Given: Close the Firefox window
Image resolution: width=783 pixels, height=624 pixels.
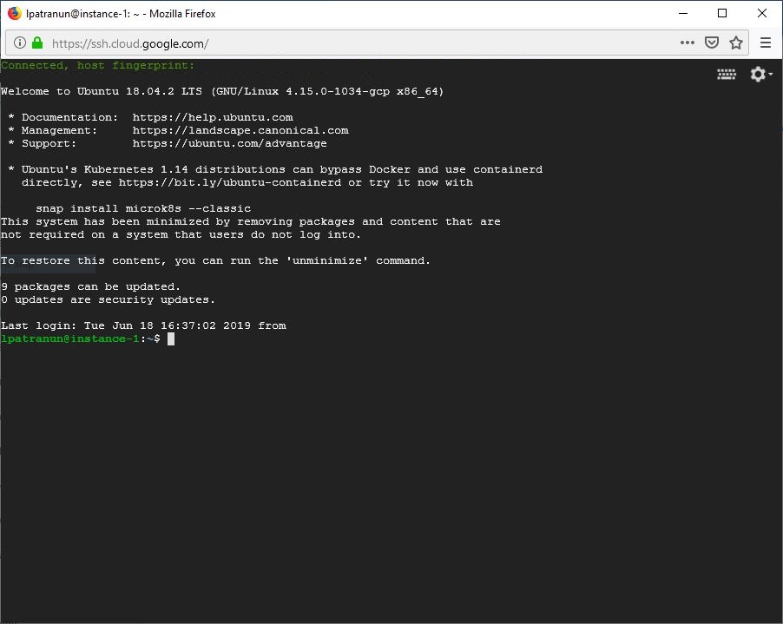Looking at the screenshot, I should [761, 14].
